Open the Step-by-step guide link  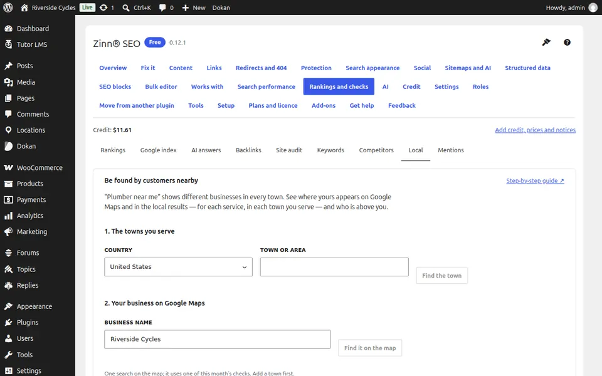[535, 180]
